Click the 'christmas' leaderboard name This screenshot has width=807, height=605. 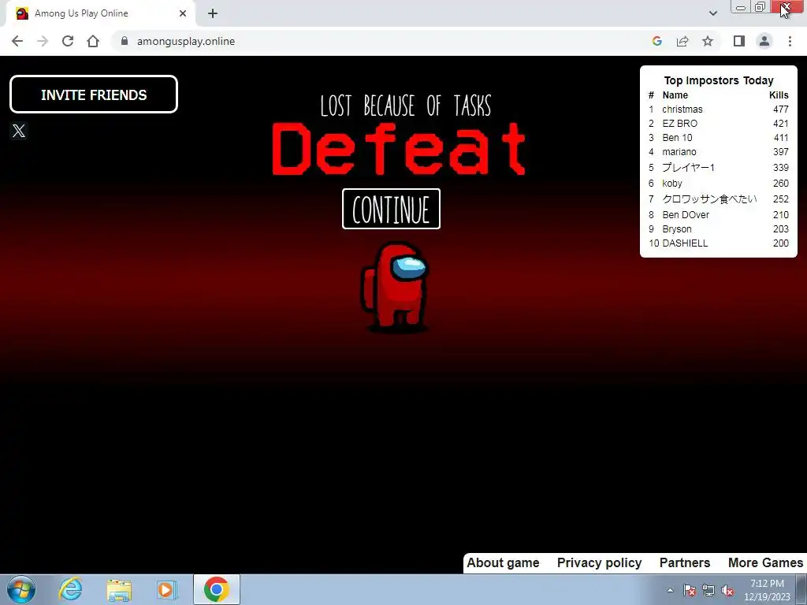click(x=682, y=109)
